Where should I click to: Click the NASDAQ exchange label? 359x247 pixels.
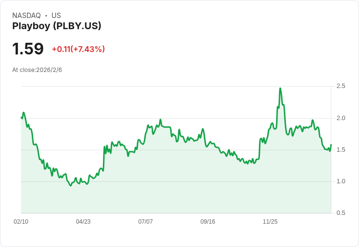point(26,16)
